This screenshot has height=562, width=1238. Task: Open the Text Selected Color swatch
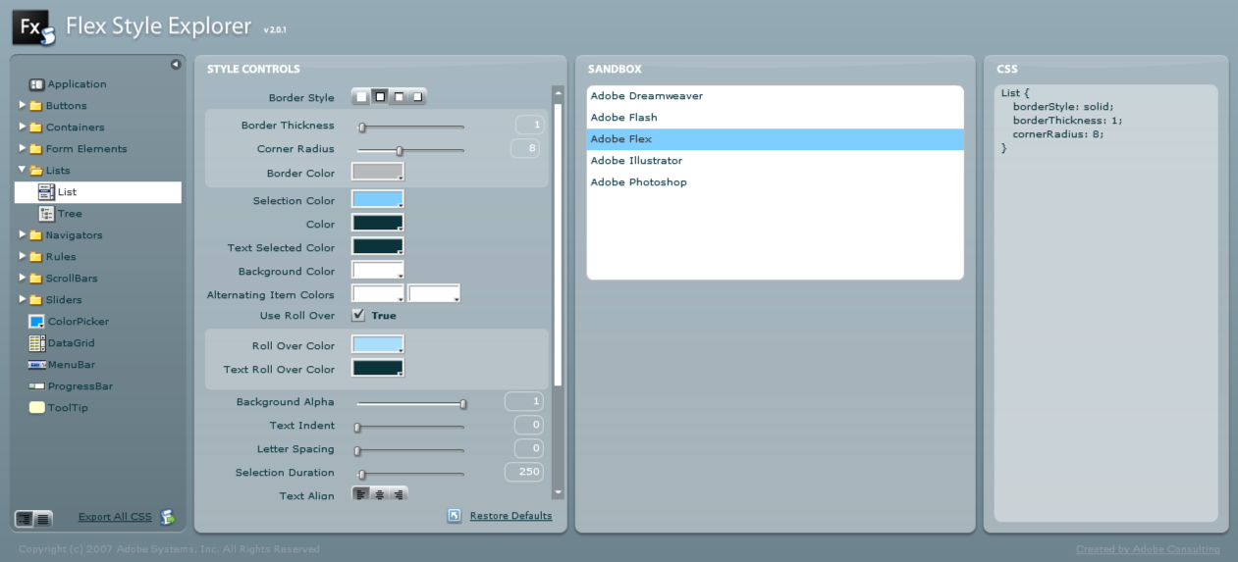[x=378, y=247]
